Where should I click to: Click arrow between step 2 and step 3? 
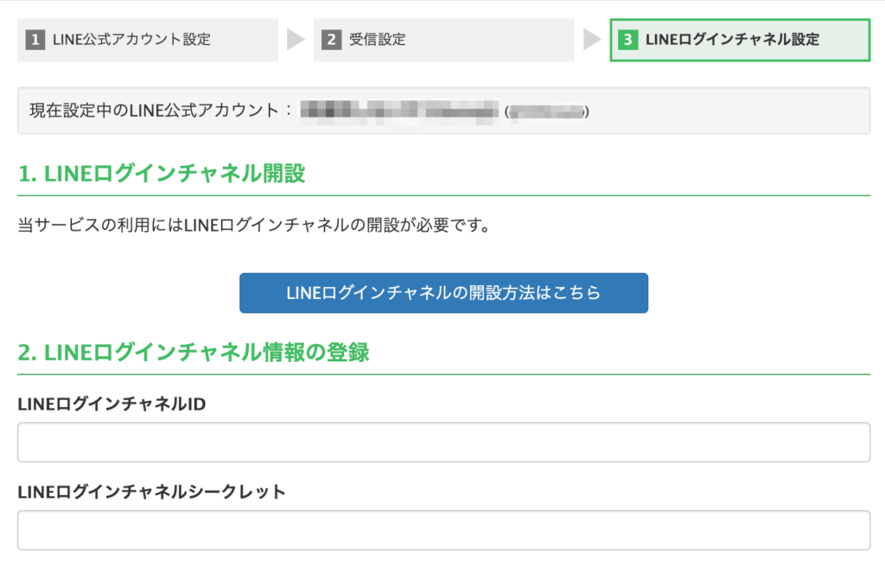point(592,40)
